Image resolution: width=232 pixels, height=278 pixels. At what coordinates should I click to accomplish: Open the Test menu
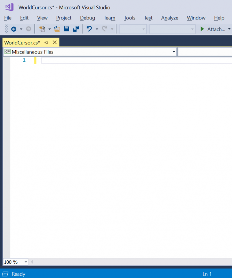tap(148, 18)
